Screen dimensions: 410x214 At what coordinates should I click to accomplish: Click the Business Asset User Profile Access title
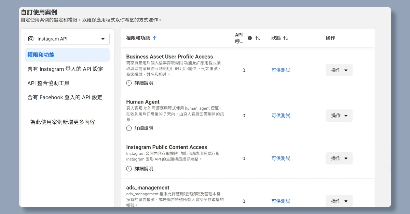[169, 57]
